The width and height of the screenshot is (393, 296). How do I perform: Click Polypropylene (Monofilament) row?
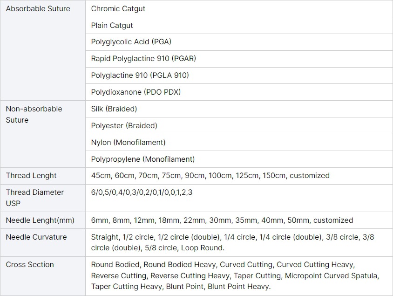pyautogui.click(x=239, y=159)
